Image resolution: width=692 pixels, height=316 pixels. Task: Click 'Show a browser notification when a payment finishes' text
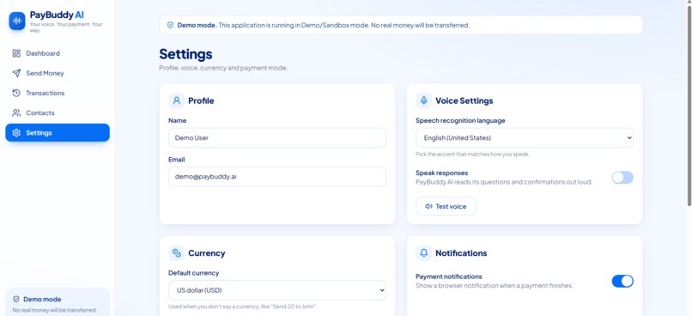[495, 286]
